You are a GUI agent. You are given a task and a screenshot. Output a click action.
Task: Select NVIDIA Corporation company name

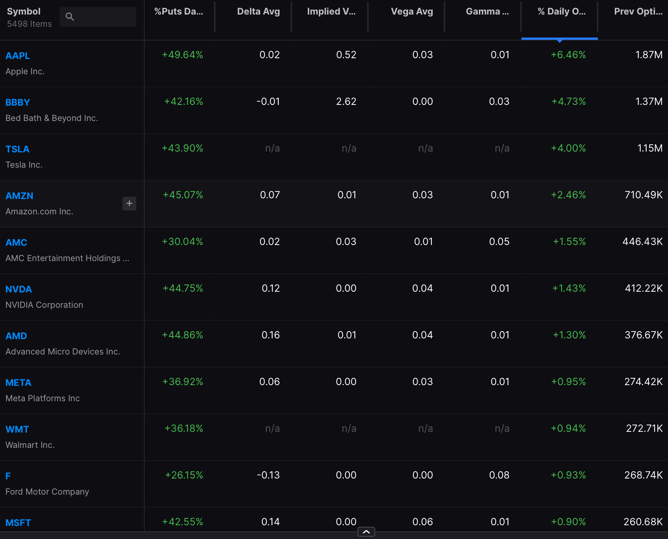[44, 305]
